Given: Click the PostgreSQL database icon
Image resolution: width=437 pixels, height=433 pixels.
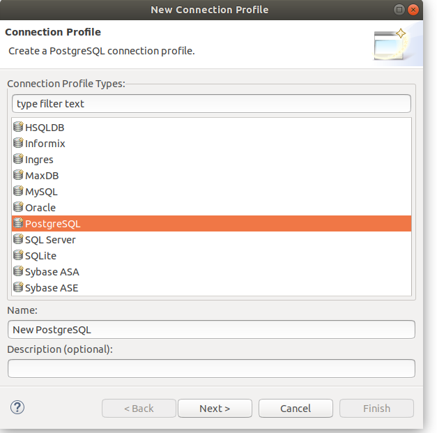Looking at the screenshot, I should [x=18, y=223].
